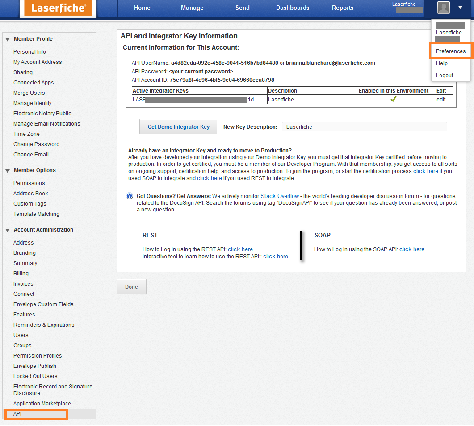Open the profile dropdown arrow
The width and height of the screenshot is (474, 426).
(460, 8)
